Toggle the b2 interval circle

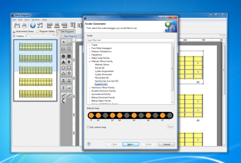98,115
